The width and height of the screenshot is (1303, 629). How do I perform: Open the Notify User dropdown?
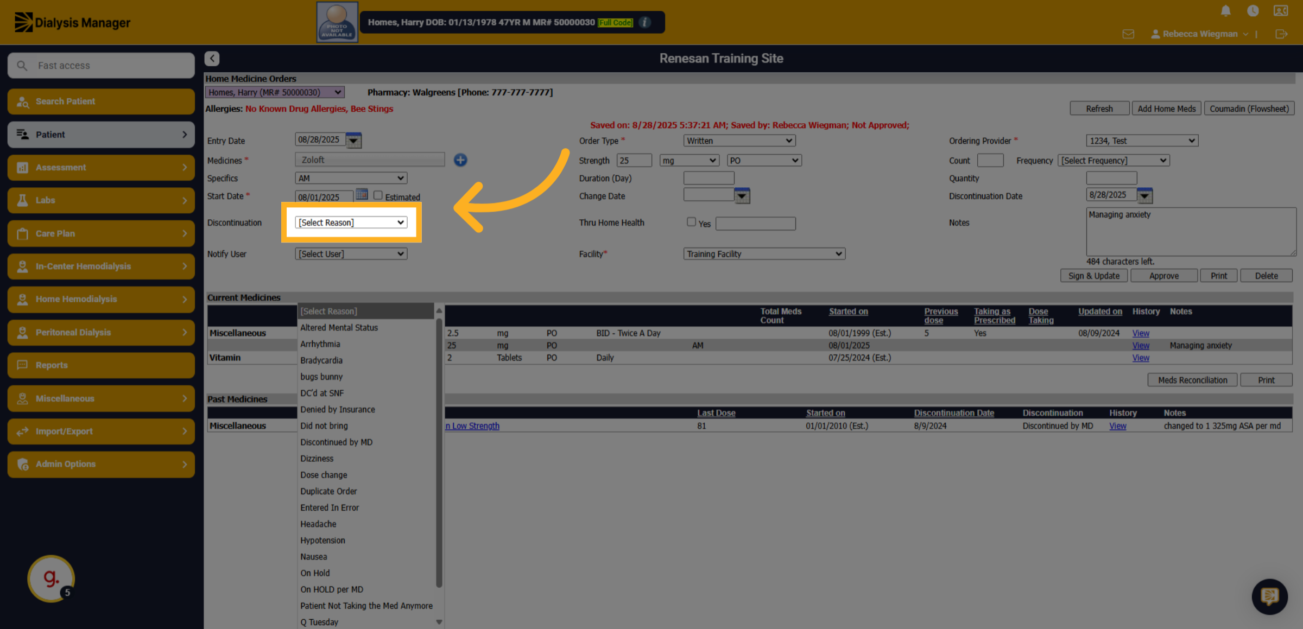pos(351,254)
